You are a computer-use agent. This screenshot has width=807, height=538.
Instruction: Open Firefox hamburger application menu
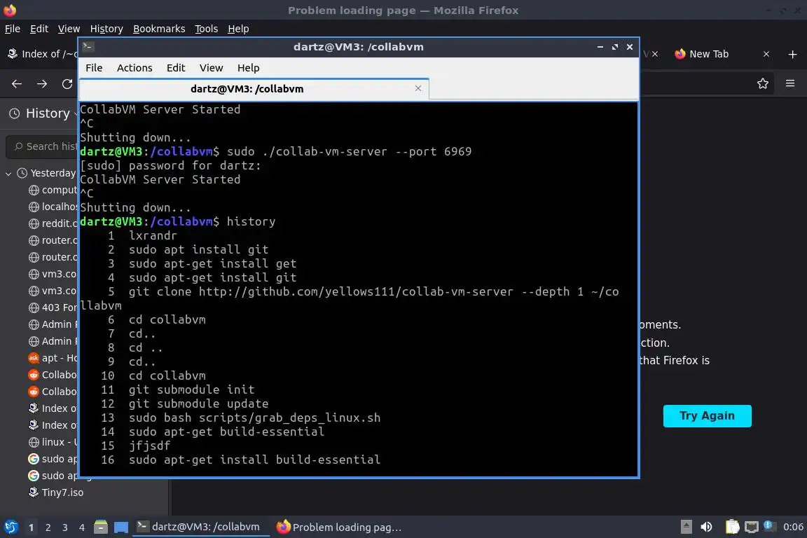pyautogui.click(x=790, y=83)
